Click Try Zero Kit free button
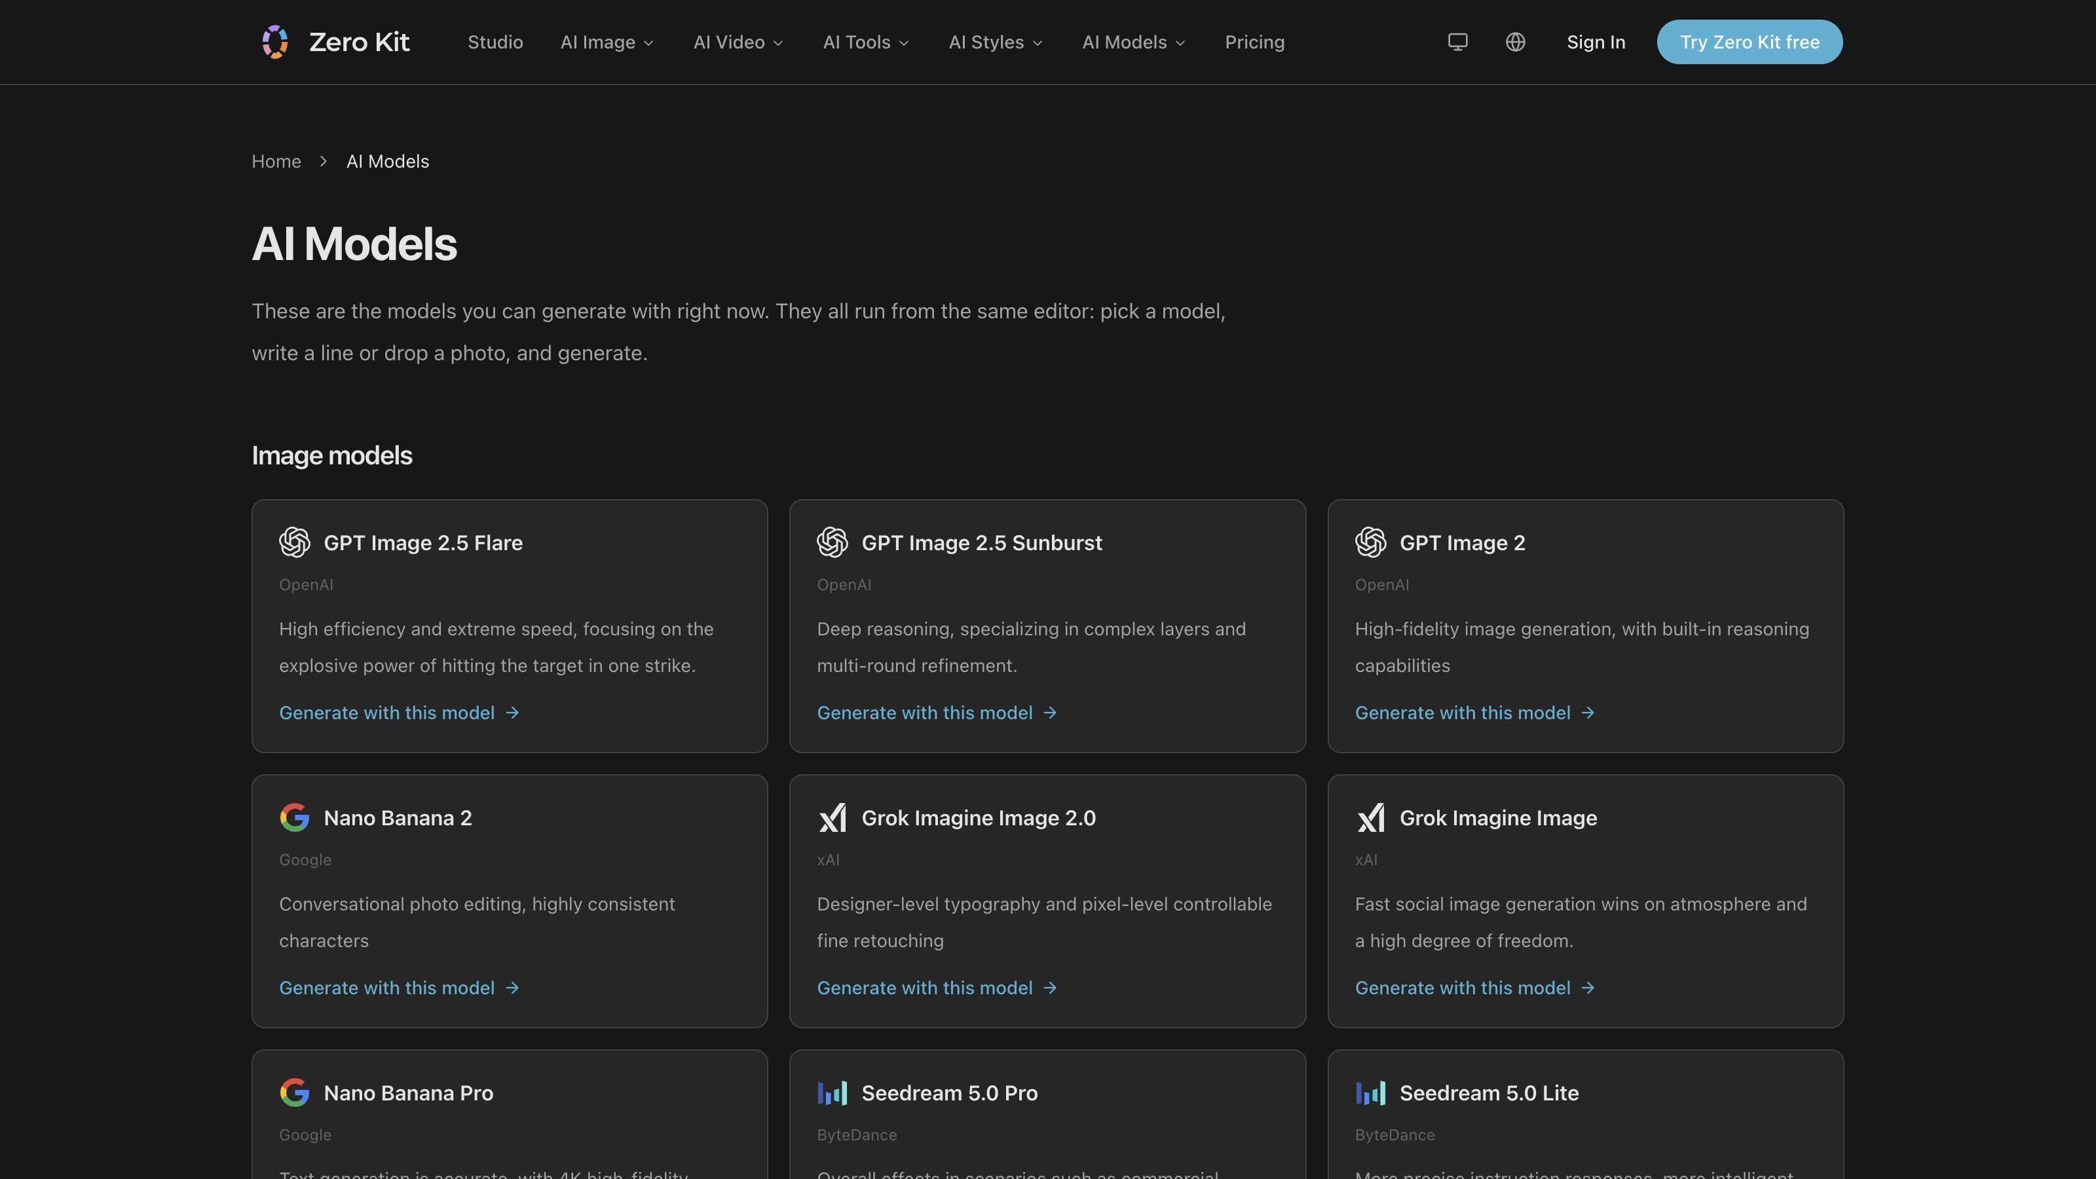Image resolution: width=2096 pixels, height=1179 pixels. (x=1750, y=41)
